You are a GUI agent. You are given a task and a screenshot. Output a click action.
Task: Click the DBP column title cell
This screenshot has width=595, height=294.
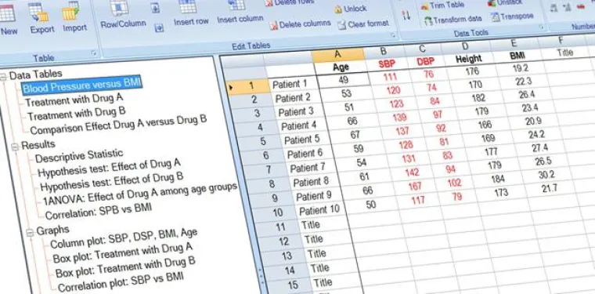pyautogui.click(x=426, y=61)
